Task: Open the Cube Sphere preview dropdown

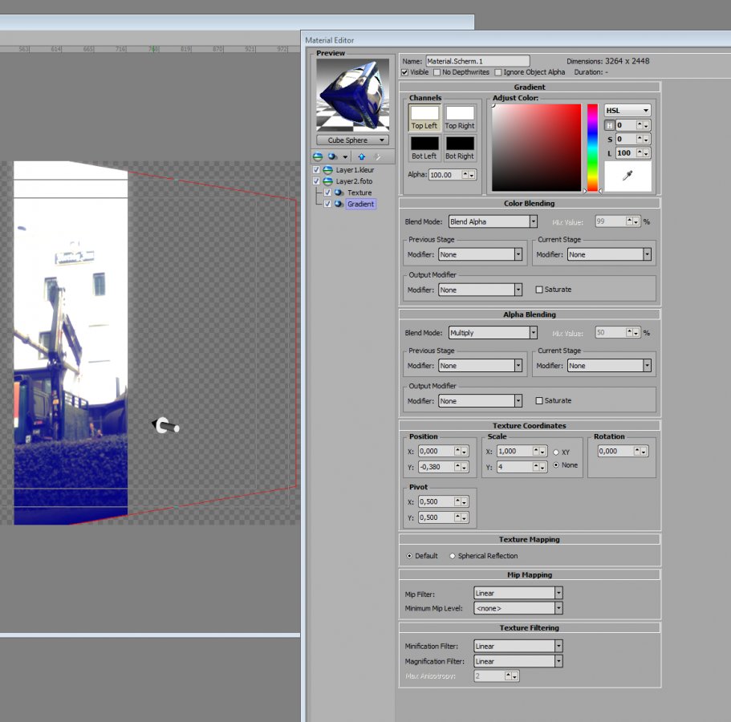Action: tap(352, 140)
